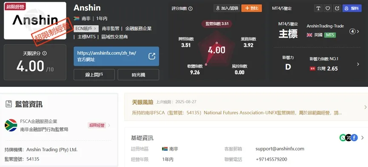Click the 業務指數 3.92 value
Image resolution: width=368 pixels, height=167 pixels.
(x=248, y=45)
